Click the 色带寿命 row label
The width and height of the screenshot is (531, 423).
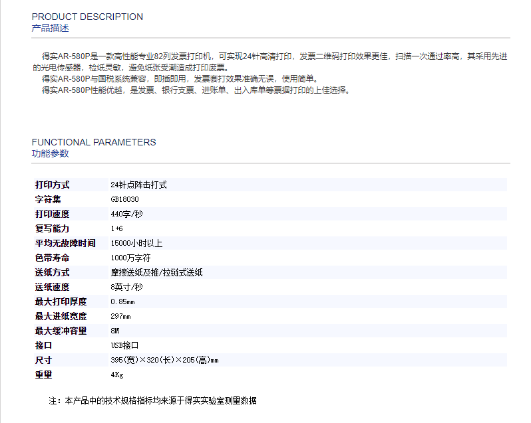coord(52,258)
